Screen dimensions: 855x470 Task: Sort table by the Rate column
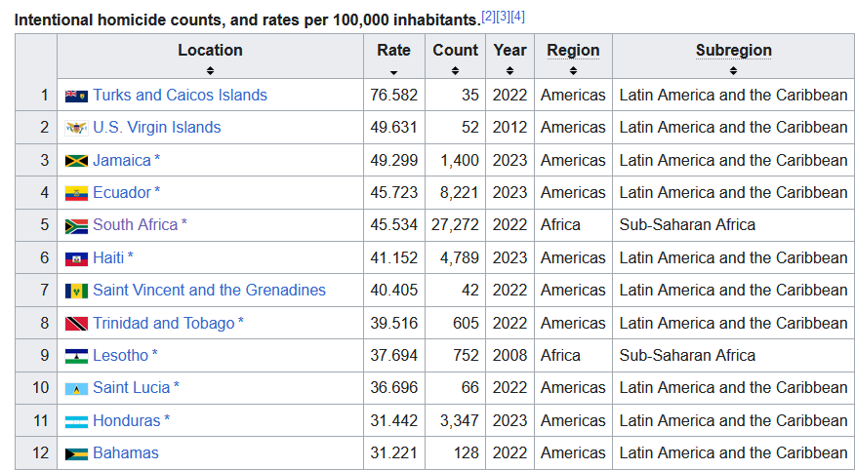pos(393,57)
